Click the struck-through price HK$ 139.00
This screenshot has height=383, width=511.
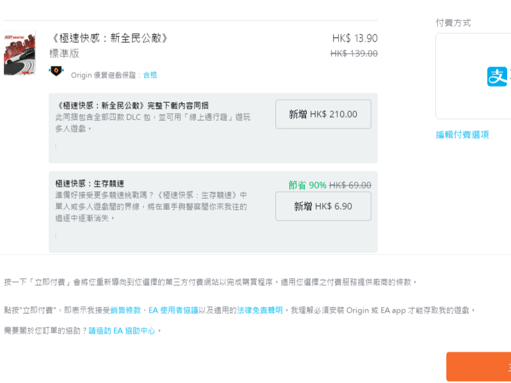click(x=354, y=53)
